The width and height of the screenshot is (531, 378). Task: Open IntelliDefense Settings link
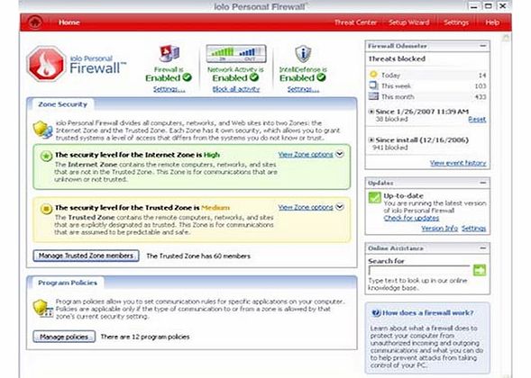point(303,89)
